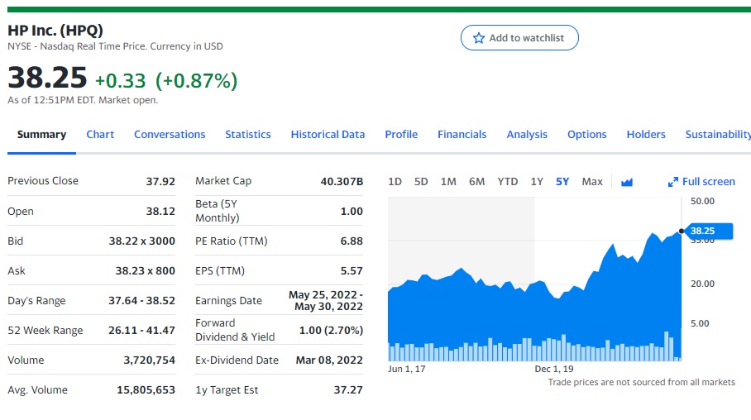Open the Holders tab
The image size is (751, 420).
[x=646, y=135]
